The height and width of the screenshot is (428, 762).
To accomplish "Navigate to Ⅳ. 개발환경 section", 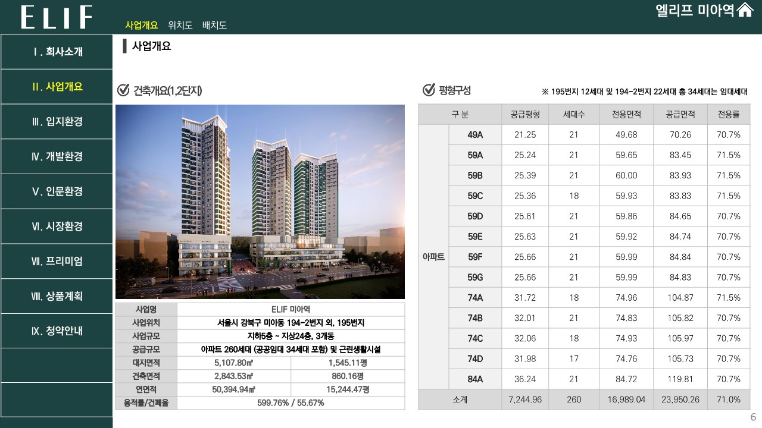I will tap(57, 157).
